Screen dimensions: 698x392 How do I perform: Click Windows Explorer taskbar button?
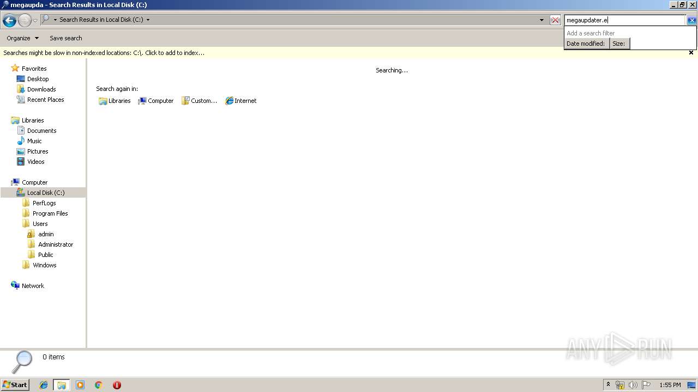click(62, 385)
